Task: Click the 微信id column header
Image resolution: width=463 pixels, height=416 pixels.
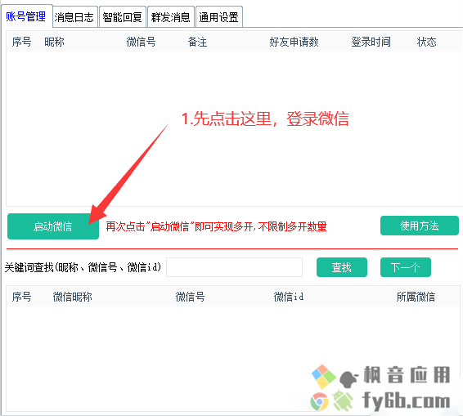Action: point(289,297)
